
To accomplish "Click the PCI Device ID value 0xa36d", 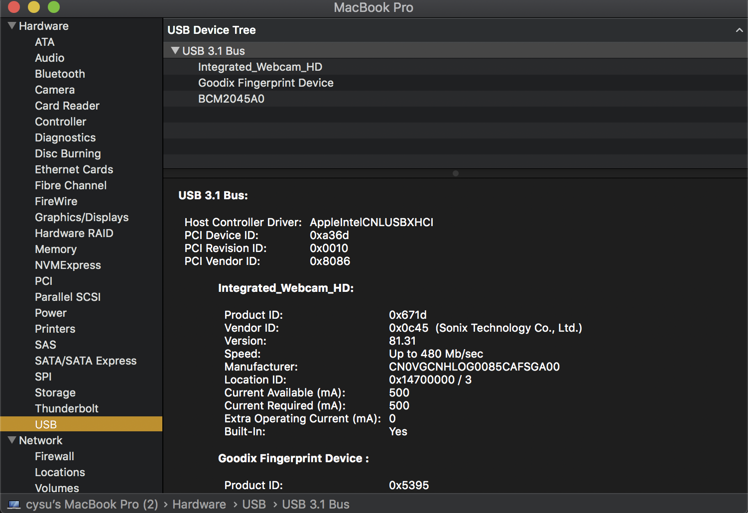I will click(329, 235).
